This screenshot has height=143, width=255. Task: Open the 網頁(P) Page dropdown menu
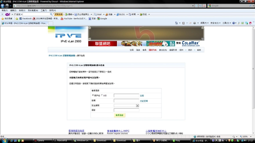tap(204, 23)
